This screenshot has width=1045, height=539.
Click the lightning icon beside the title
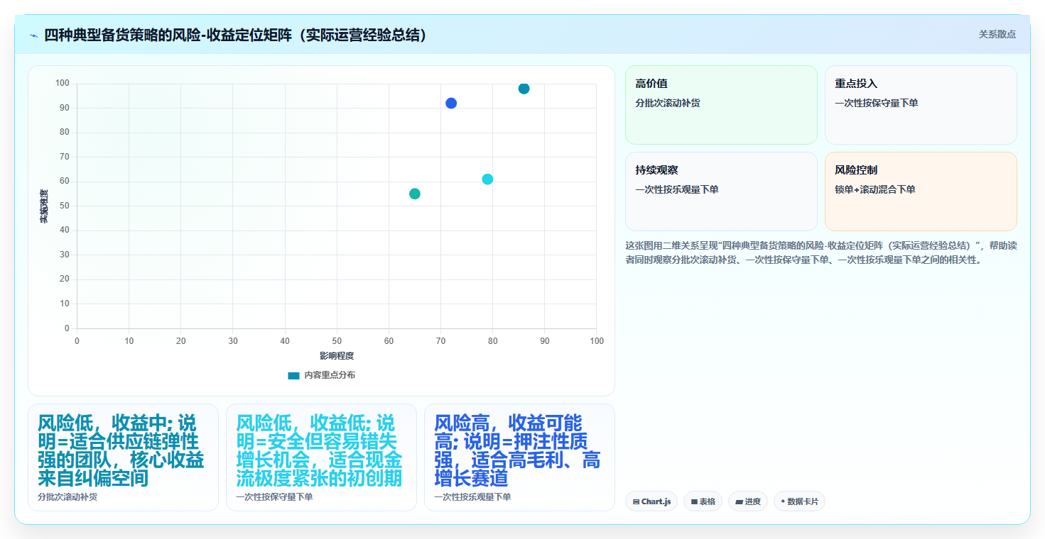(x=33, y=35)
